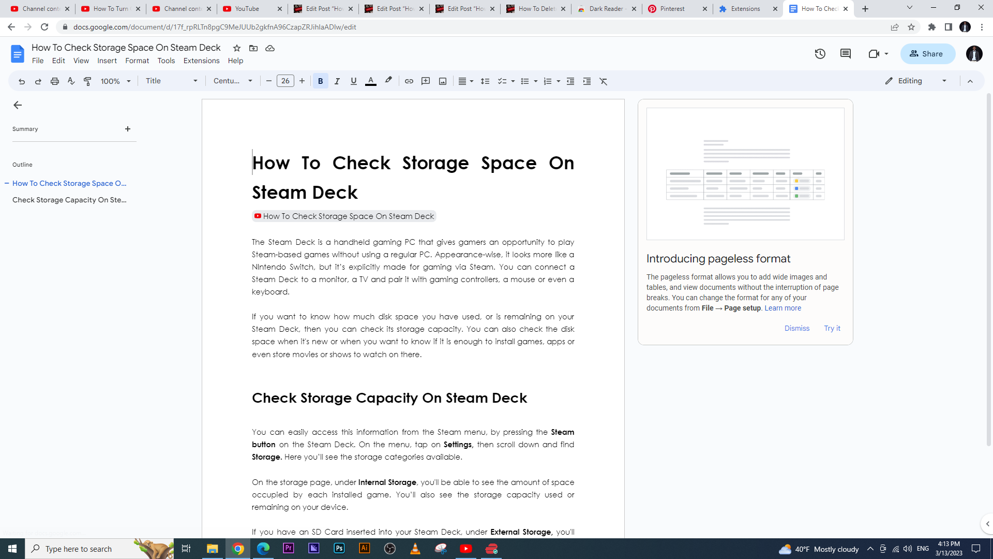
Task: Open the zoom level dropdown
Action: point(116,81)
